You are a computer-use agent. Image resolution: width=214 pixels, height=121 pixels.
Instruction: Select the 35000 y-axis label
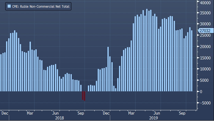coord(205,13)
